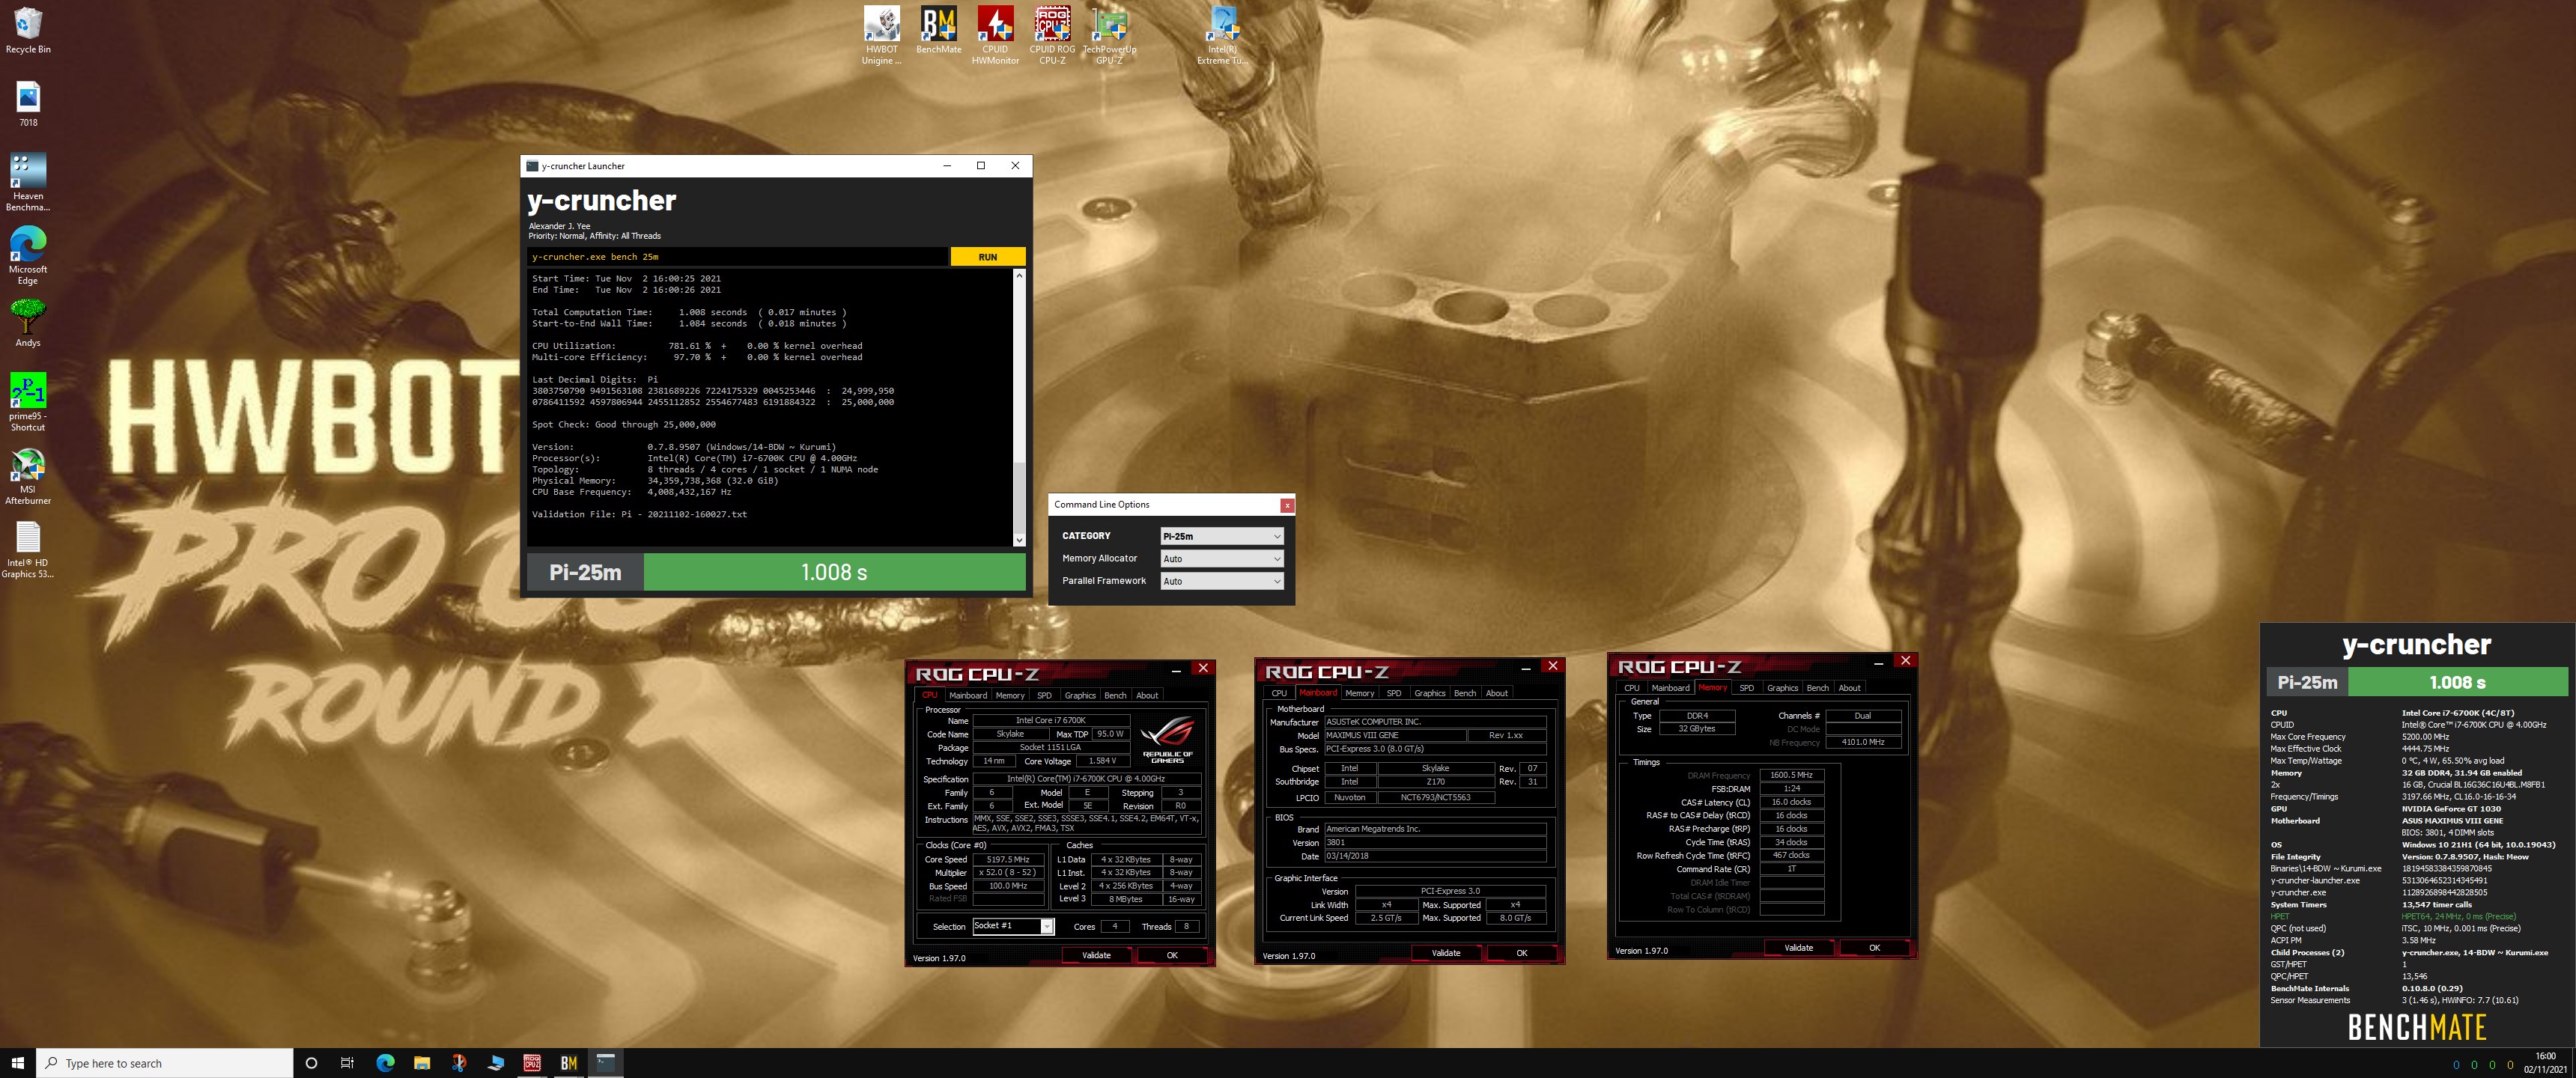Open Memory tab in left CPU-Z window
The height and width of the screenshot is (1078, 2576).
(x=1009, y=695)
